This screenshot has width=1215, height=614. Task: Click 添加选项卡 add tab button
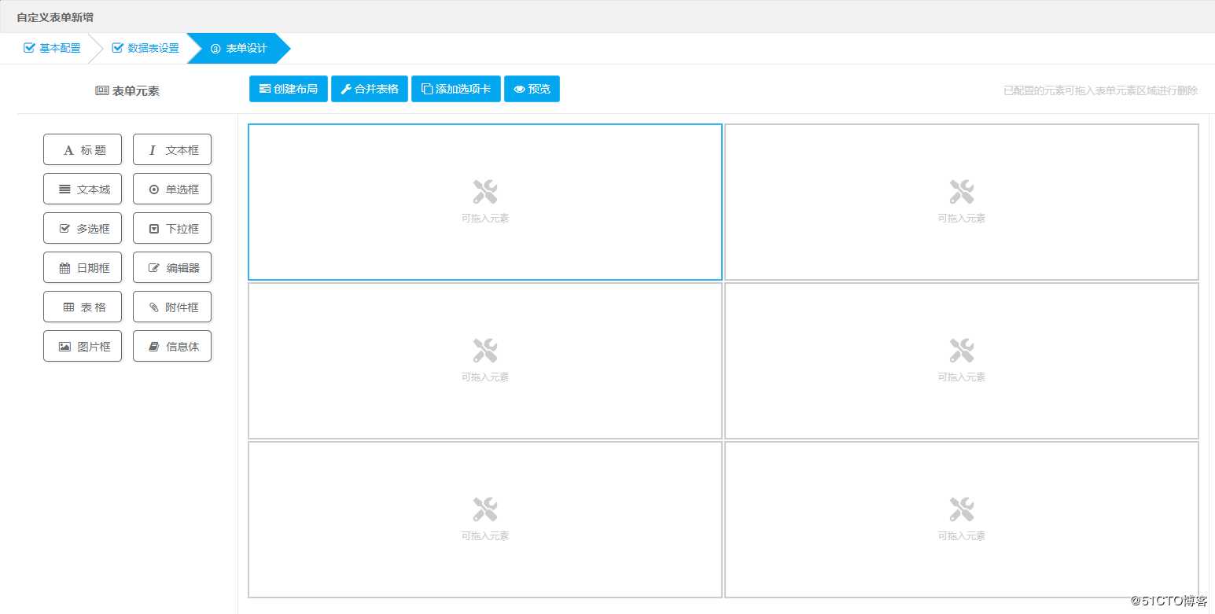click(x=456, y=89)
